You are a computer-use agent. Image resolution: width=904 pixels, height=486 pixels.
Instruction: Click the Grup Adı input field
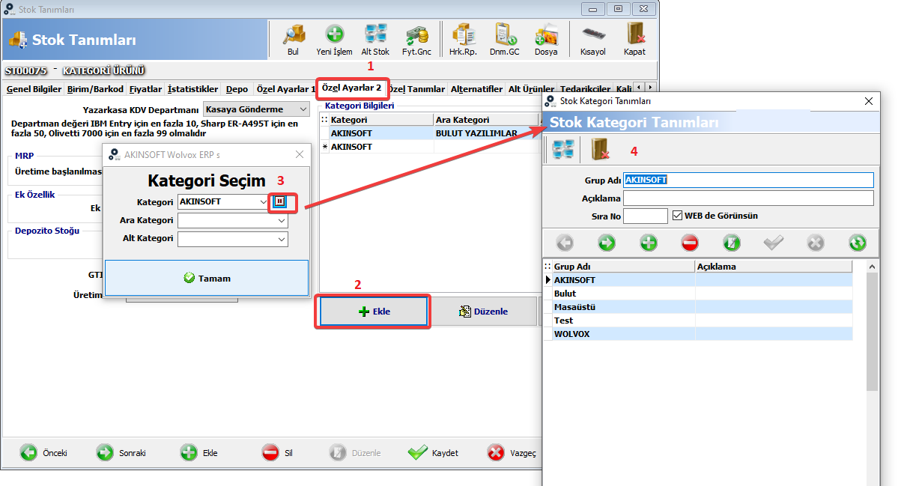tap(748, 180)
